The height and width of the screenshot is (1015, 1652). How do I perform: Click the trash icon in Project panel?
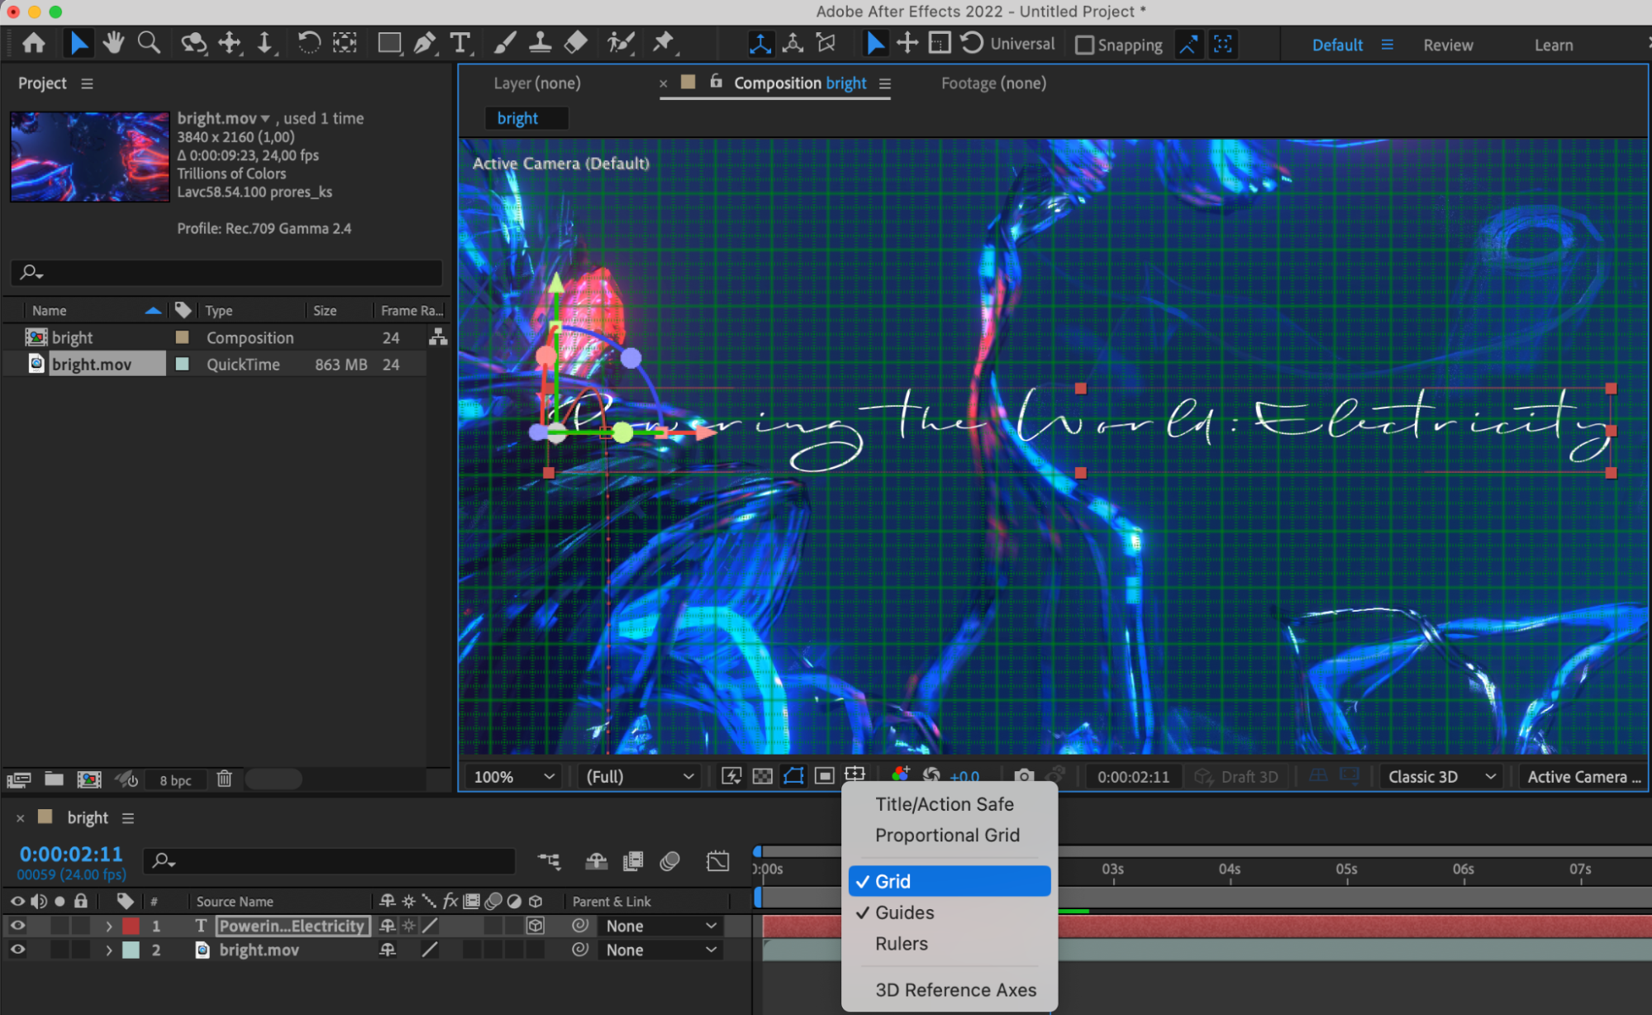pyautogui.click(x=224, y=779)
